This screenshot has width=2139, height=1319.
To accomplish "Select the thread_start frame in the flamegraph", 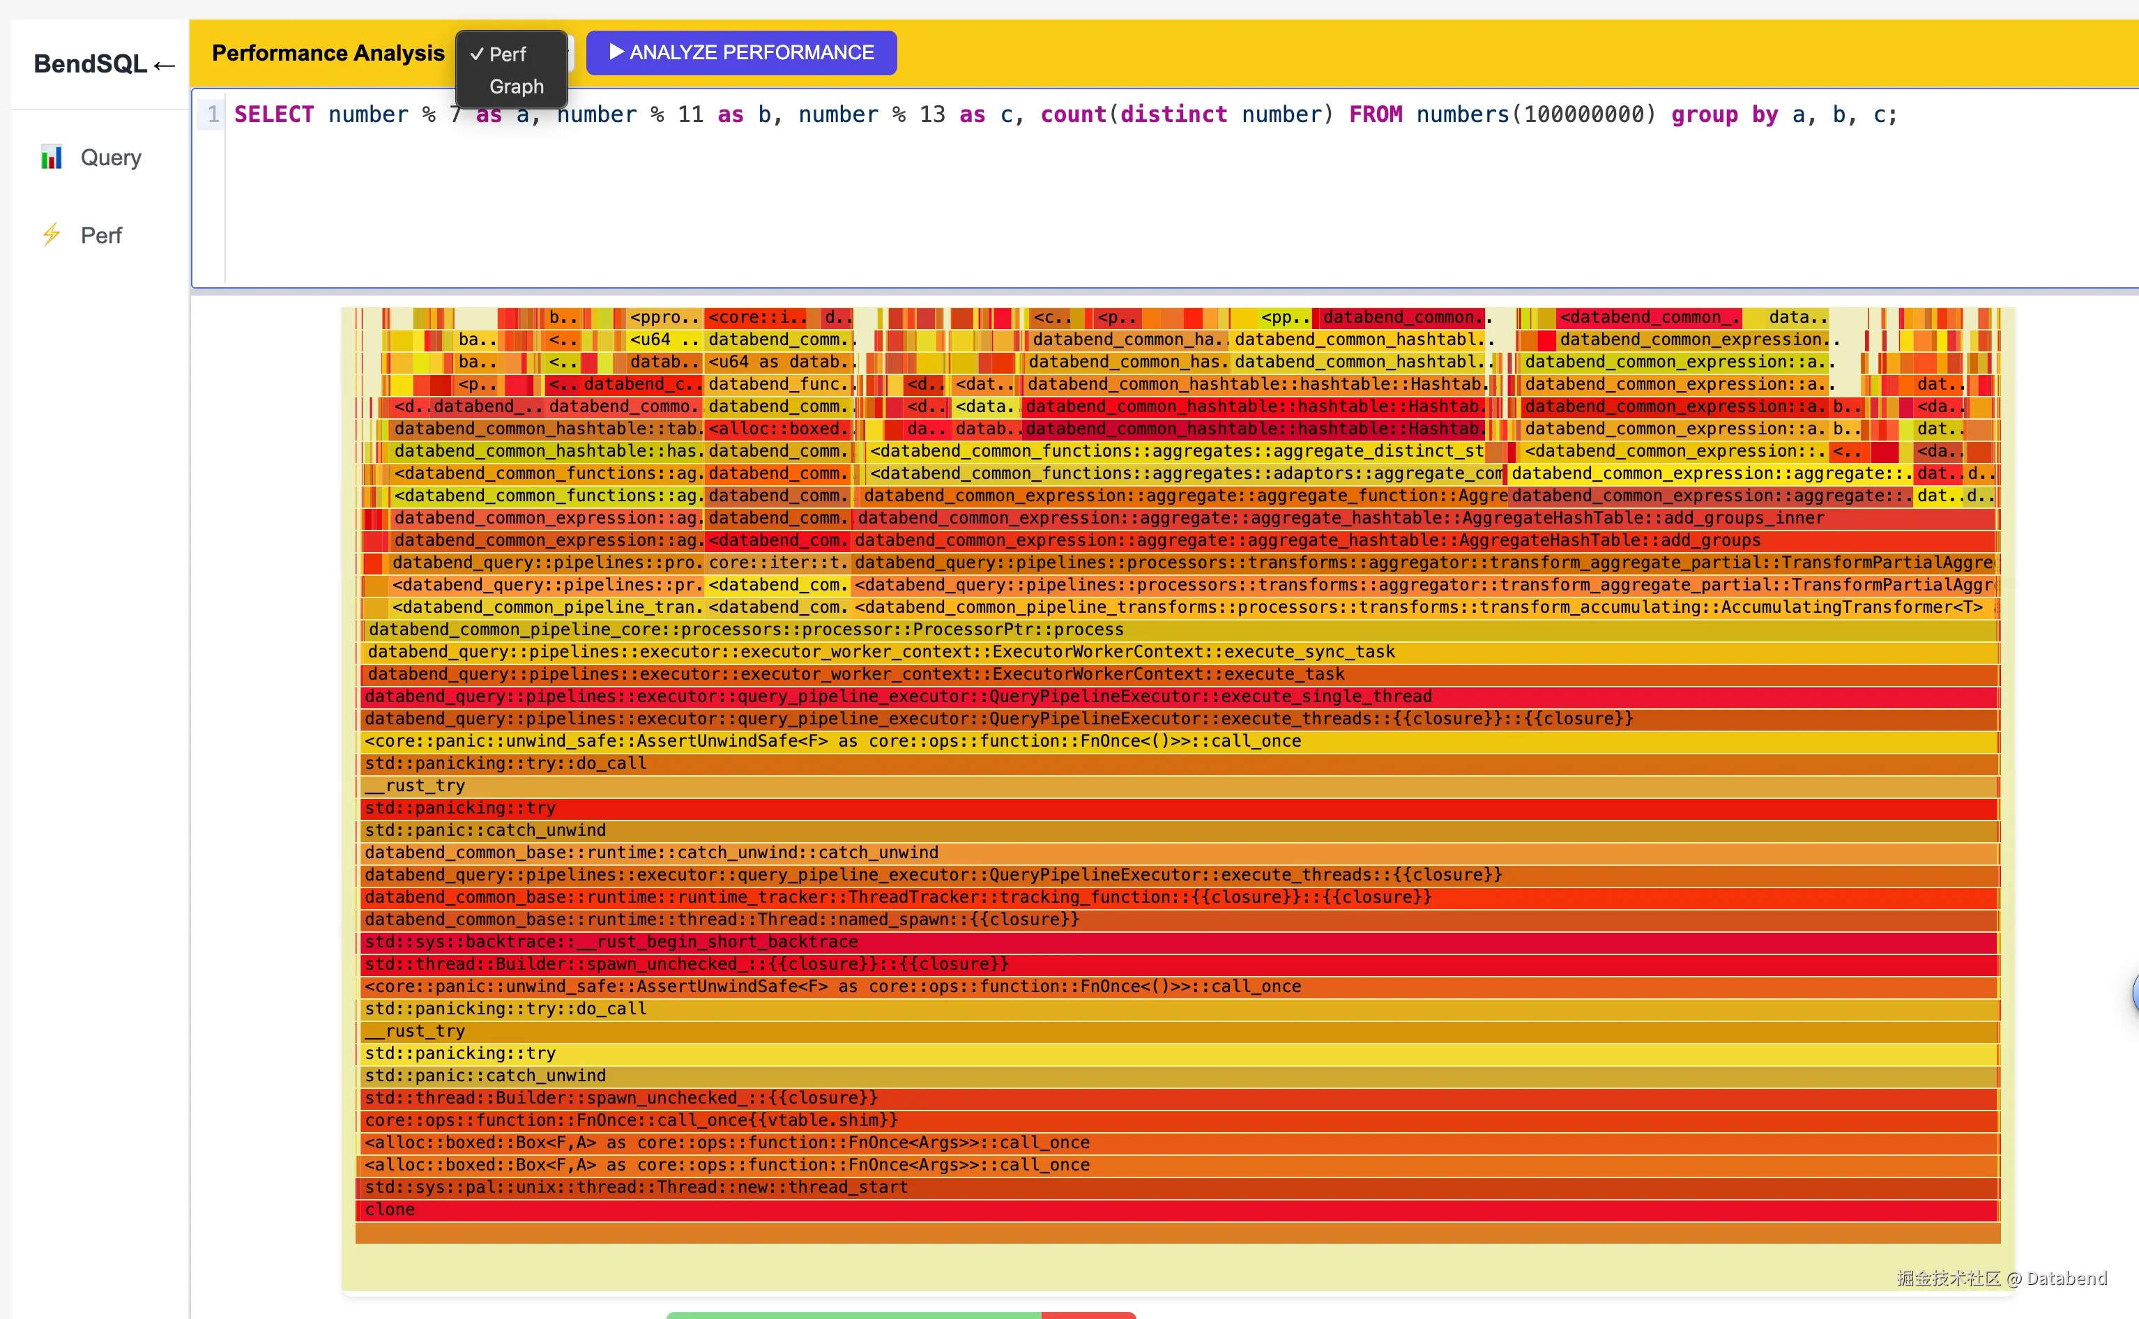I will pyautogui.click(x=1178, y=1187).
